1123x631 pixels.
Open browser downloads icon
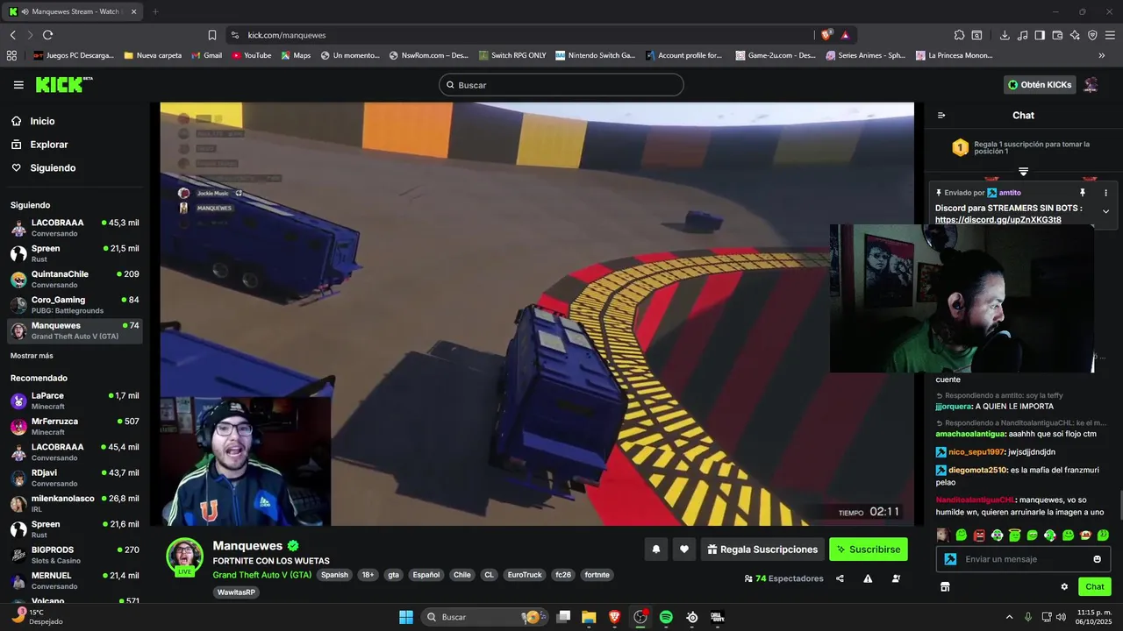pyautogui.click(x=1005, y=35)
